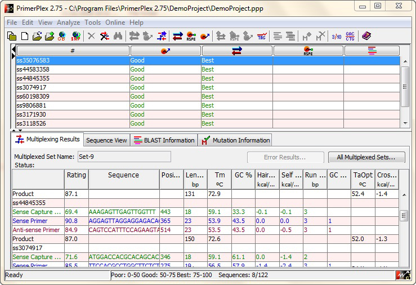Click the multicolor multiplex arrows toolbar icon

[x=162, y=36]
